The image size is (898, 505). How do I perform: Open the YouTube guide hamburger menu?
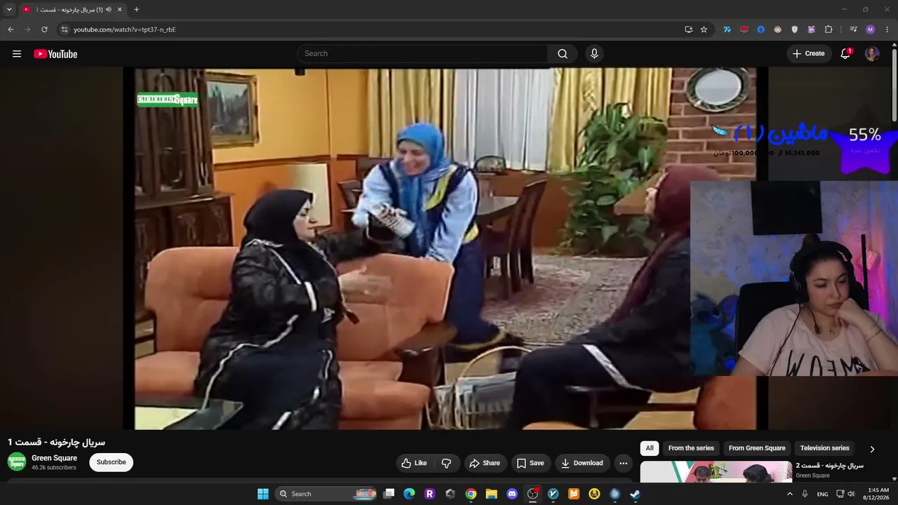click(17, 54)
